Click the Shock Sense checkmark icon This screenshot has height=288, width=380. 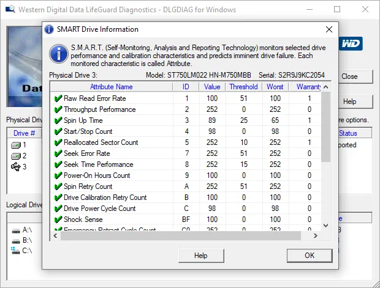58,220
